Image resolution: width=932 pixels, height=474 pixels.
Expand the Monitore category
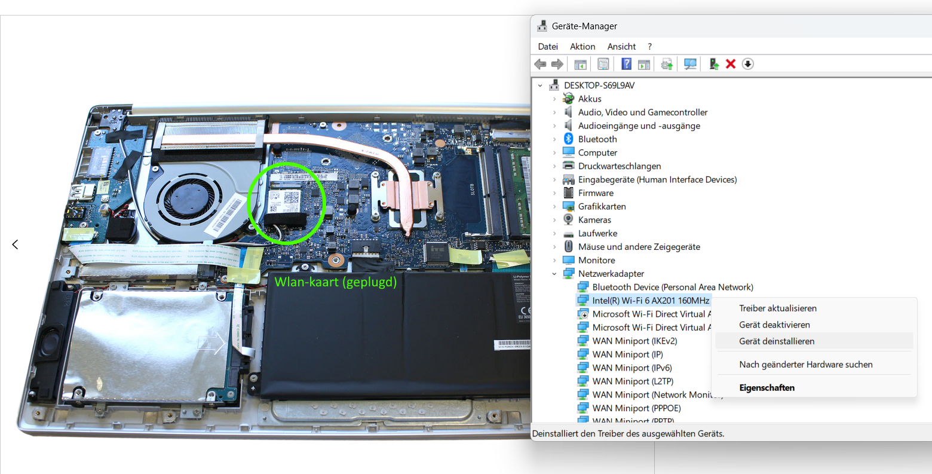click(x=555, y=260)
